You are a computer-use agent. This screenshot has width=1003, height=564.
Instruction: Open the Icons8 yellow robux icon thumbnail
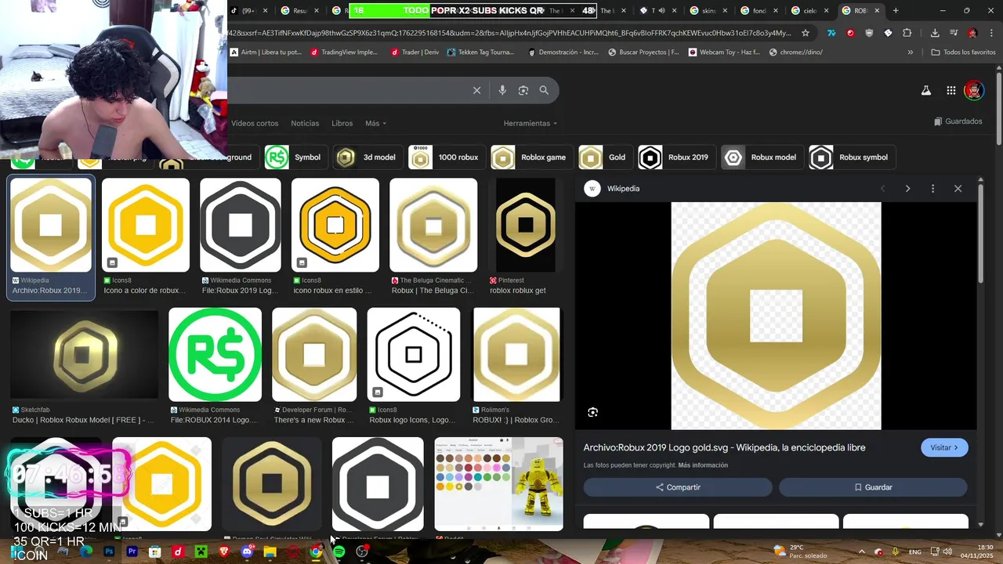[x=146, y=225]
